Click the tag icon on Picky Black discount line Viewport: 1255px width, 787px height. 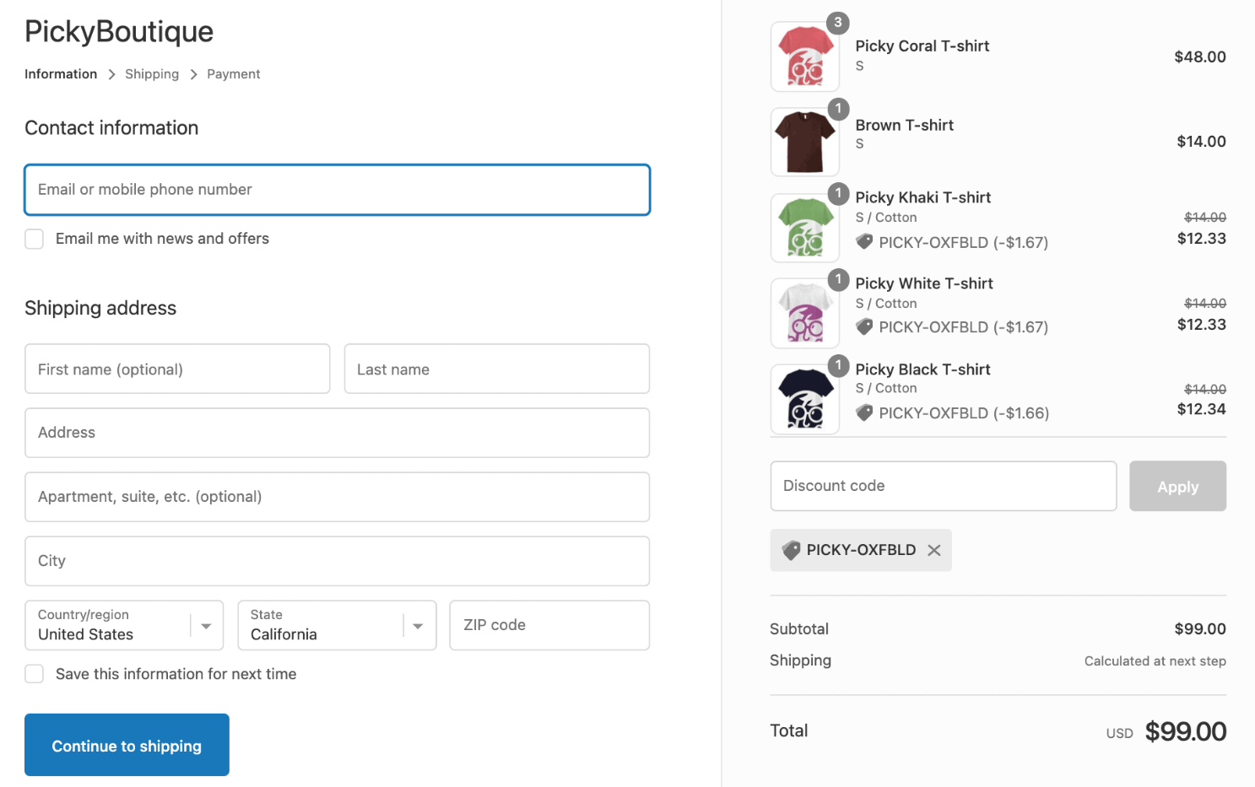(x=864, y=412)
